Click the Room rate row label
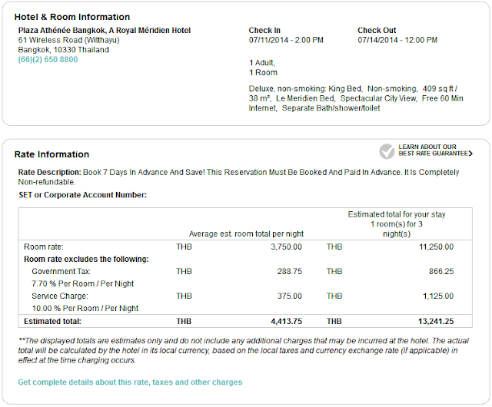Screen dimensions: 492x407 coord(45,247)
